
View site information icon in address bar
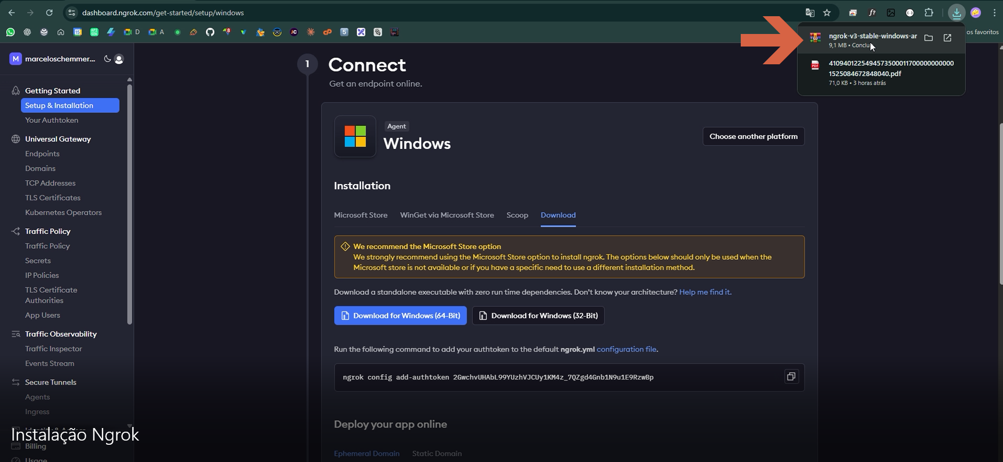72,13
